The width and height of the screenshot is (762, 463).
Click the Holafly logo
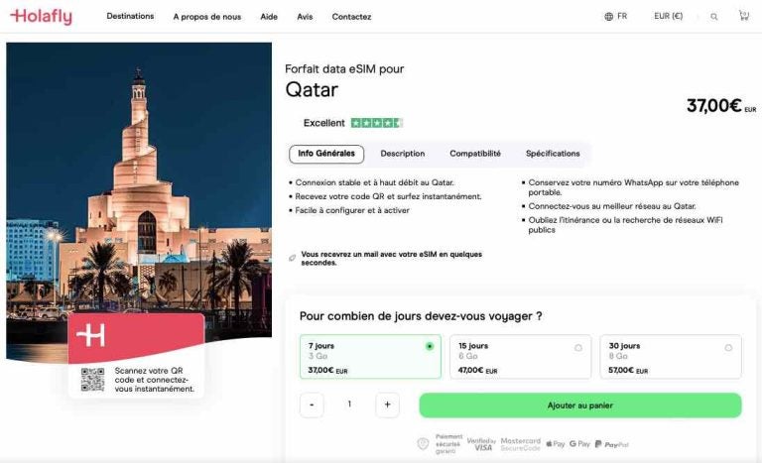click(42, 17)
